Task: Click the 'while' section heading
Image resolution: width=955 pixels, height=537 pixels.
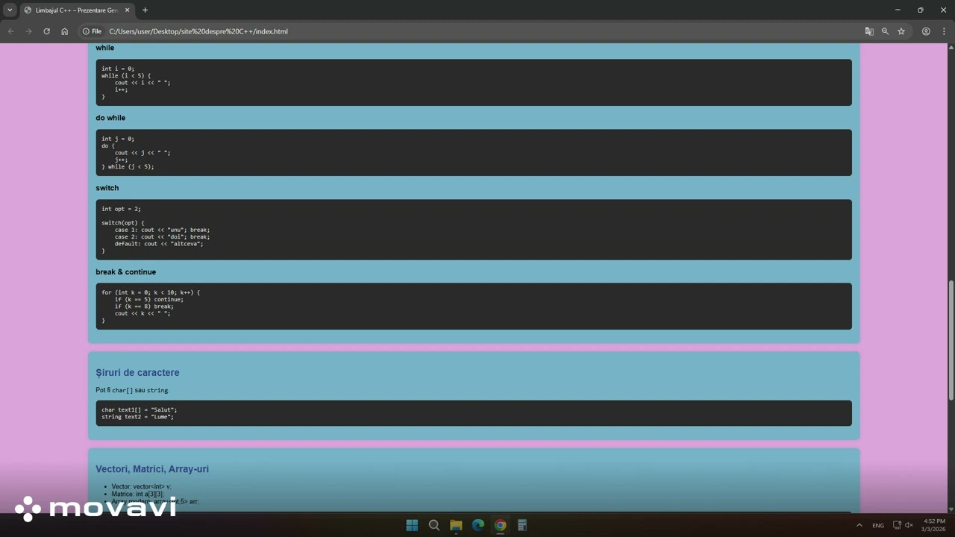Action: point(104,48)
